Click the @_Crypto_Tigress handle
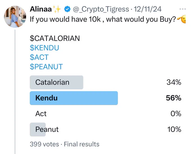 (101, 9)
